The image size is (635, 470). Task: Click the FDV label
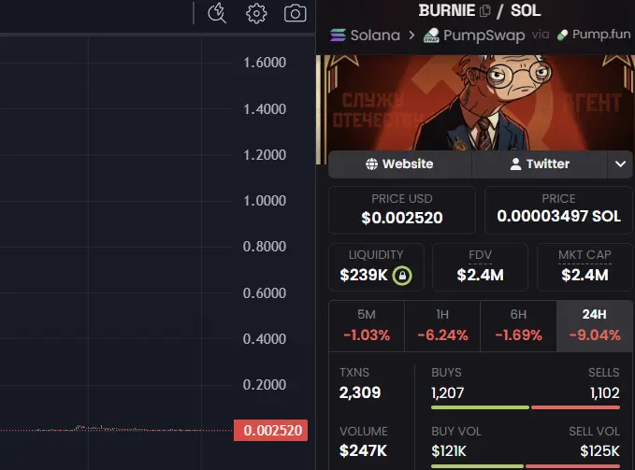click(480, 255)
